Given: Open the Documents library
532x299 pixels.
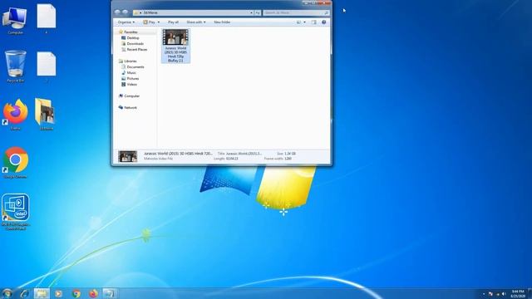Looking at the screenshot, I should tap(133, 66).
